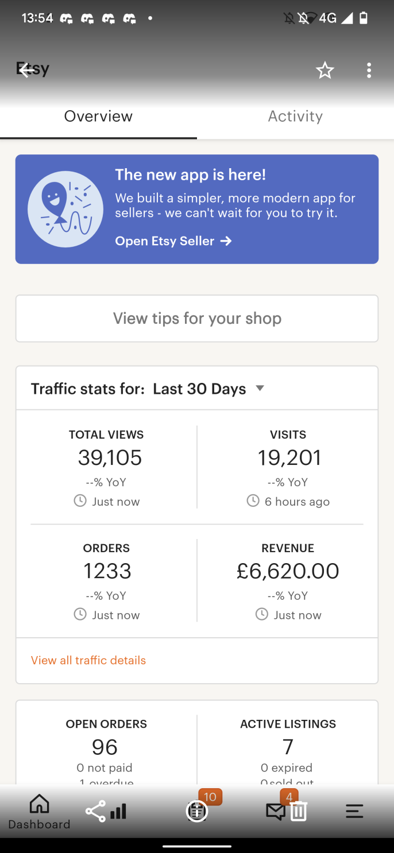Tap the Revenue stat of £6,620.00
This screenshot has width=394, height=853.
pyautogui.click(x=288, y=571)
